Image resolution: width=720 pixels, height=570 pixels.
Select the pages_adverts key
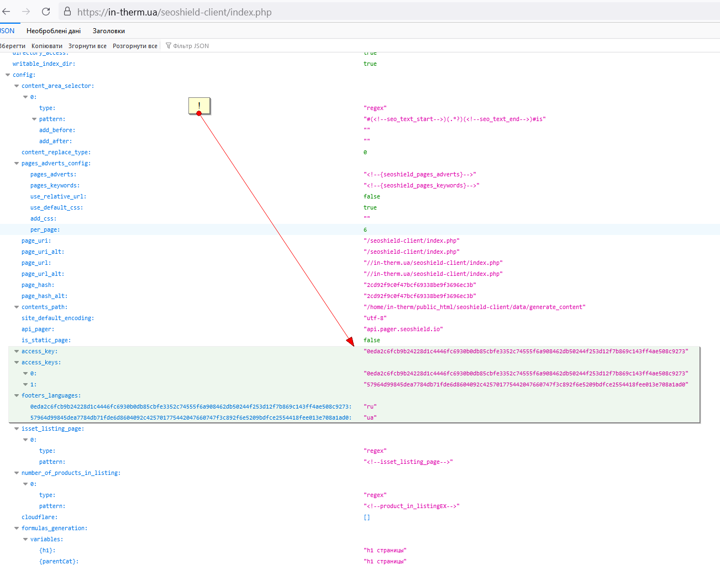[x=53, y=175]
